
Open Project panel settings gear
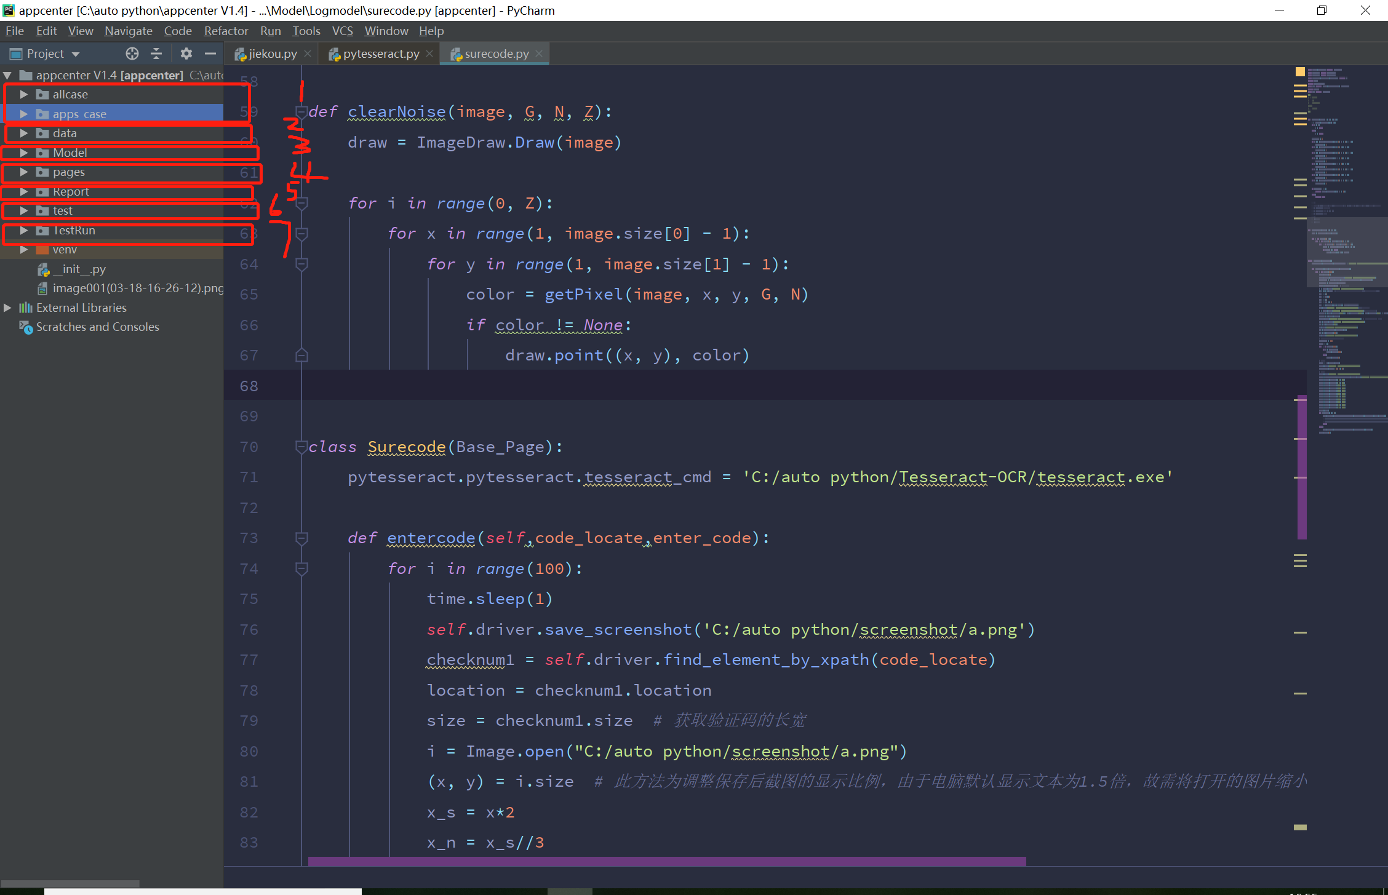[x=186, y=54]
